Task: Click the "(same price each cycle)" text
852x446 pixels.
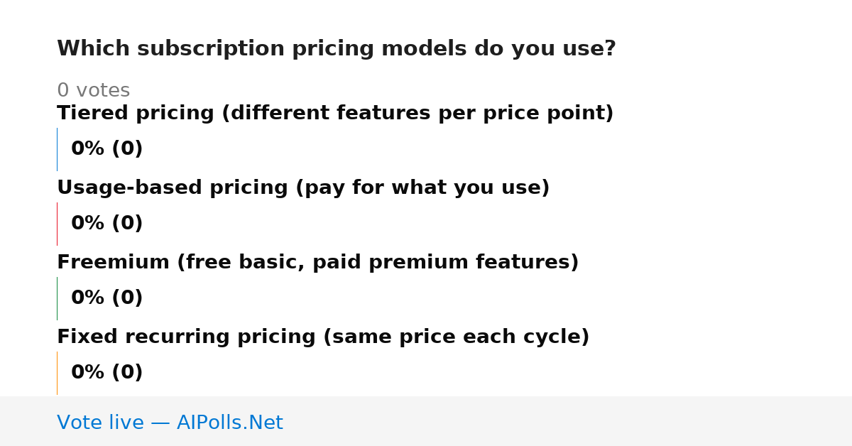Action: (x=457, y=337)
